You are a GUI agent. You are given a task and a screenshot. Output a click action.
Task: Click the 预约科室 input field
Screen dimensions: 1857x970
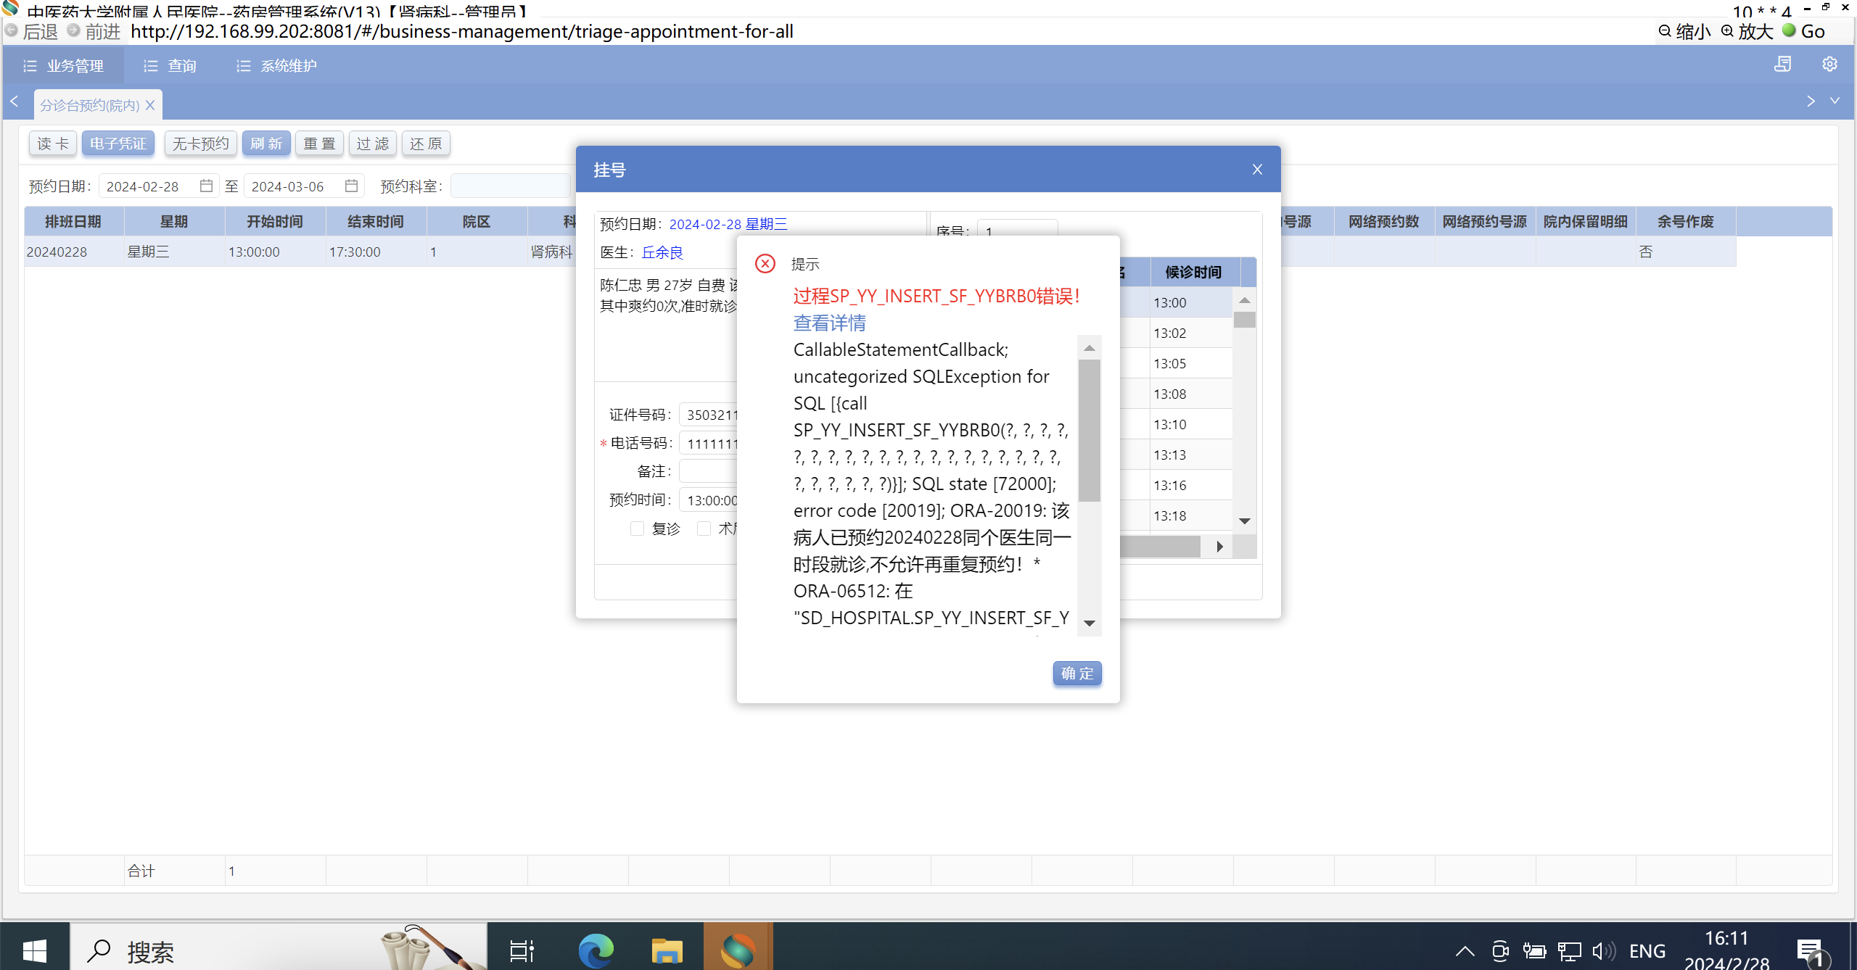tap(510, 186)
